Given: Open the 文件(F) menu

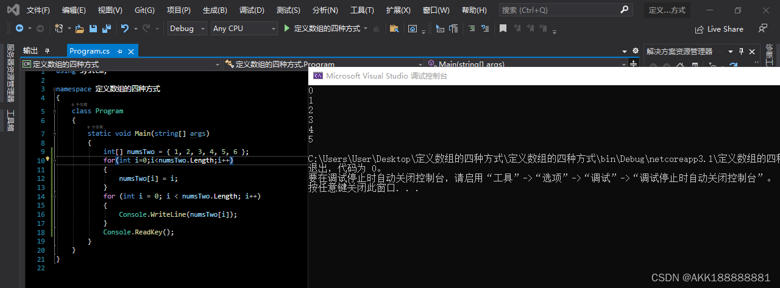Looking at the screenshot, I should [38, 10].
